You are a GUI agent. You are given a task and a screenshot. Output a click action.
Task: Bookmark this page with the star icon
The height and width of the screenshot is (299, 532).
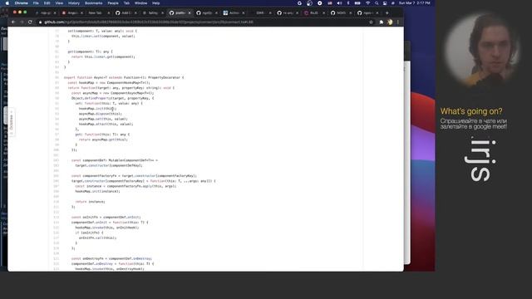coord(371,22)
